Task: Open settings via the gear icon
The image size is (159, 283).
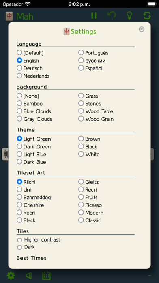Action: click(11, 276)
